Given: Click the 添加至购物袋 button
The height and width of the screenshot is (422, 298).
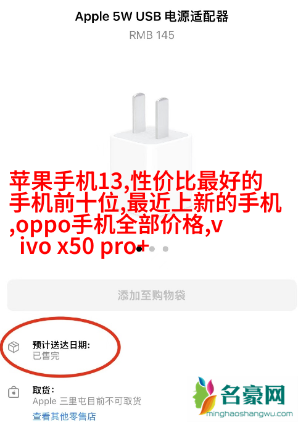Looking at the screenshot, I should 152,295.
